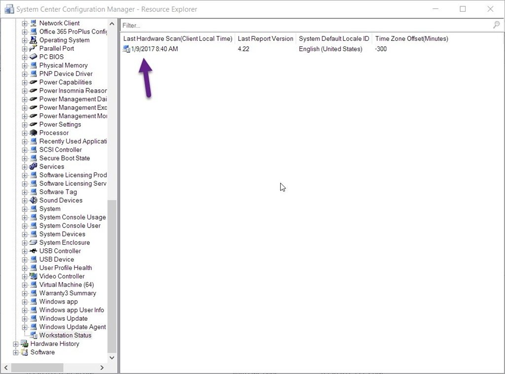Click the Parallel Port node icon
The width and height of the screenshot is (505, 374).
click(33, 48)
